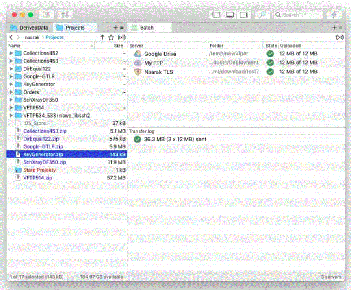This screenshot has height=290, width=351.
Task: Click My FTP completed state checkmark
Action: [271, 63]
